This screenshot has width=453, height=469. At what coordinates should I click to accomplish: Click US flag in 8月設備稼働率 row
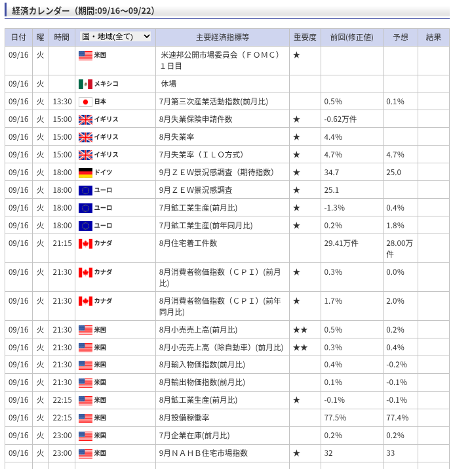coord(85,418)
